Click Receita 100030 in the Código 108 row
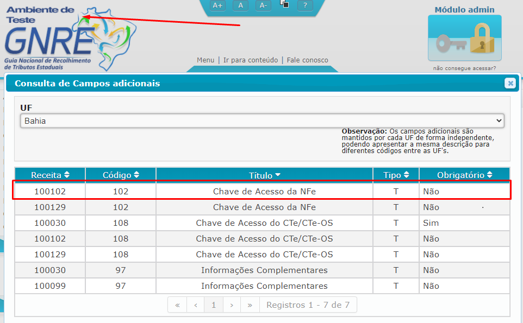523x323 pixels. pos(50,223)
